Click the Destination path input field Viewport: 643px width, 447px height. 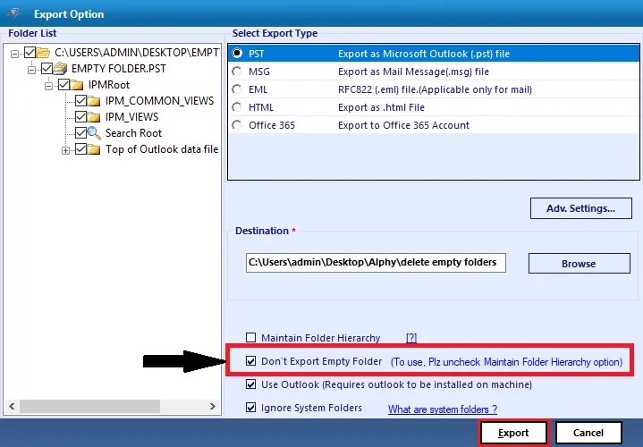pyautogui.click(x=376, y=263)
